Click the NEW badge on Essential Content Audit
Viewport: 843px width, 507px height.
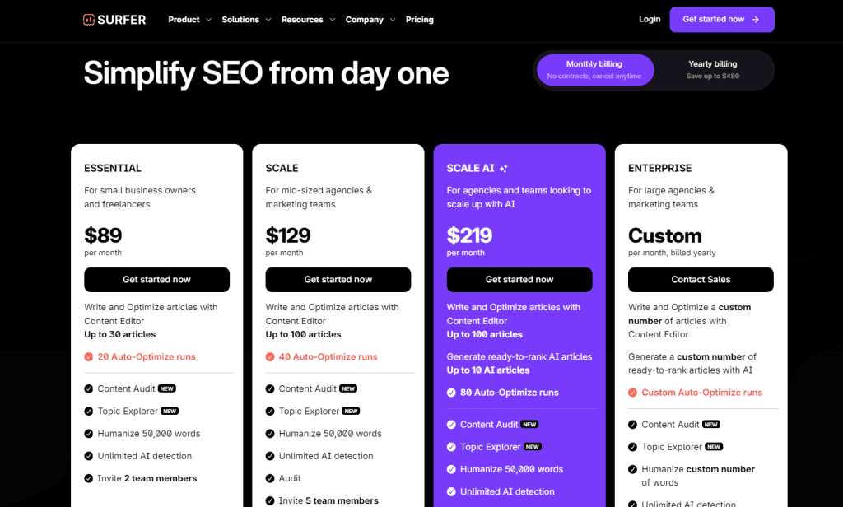[x=166, y=388]
